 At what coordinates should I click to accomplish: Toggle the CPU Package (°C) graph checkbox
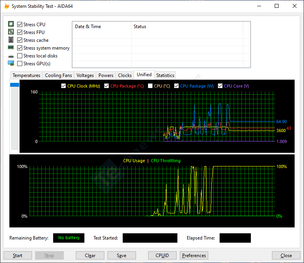(106, 86)
